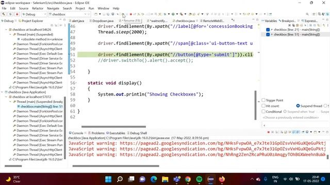Enable the Hit count checkbox

[x=263, y=106]
